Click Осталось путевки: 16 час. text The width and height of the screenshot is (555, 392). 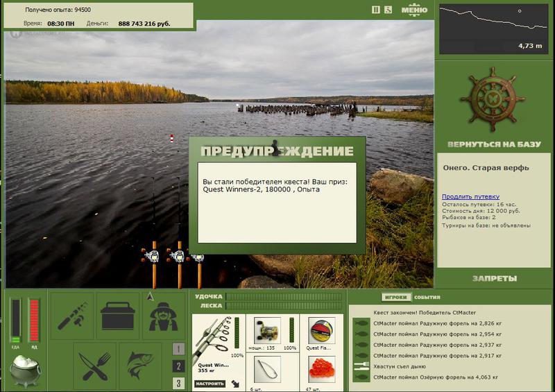[x=479, y=204]
